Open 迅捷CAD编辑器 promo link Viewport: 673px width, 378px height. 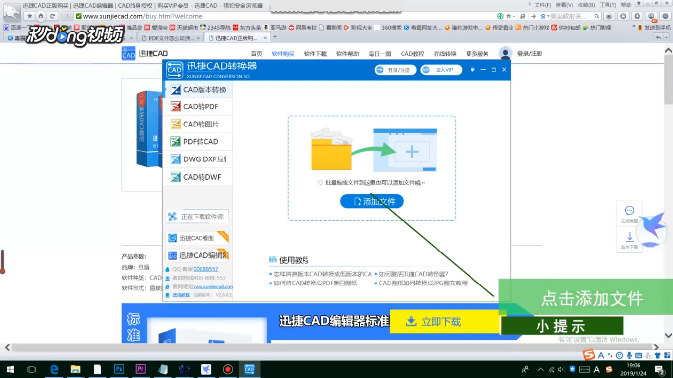coord(197,255)
